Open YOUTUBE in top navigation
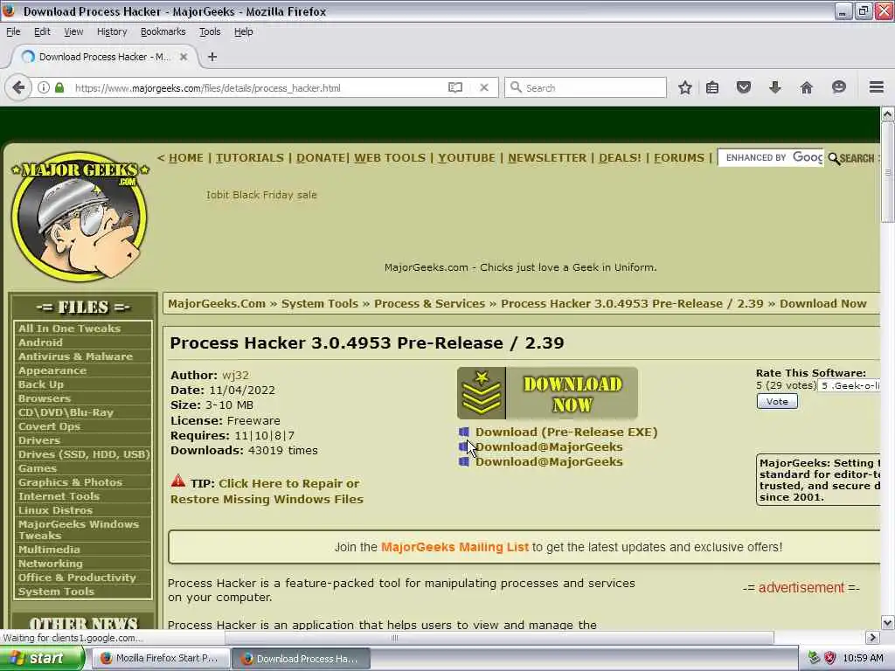This screenshot has height=671, width=895. pos(467,158)
